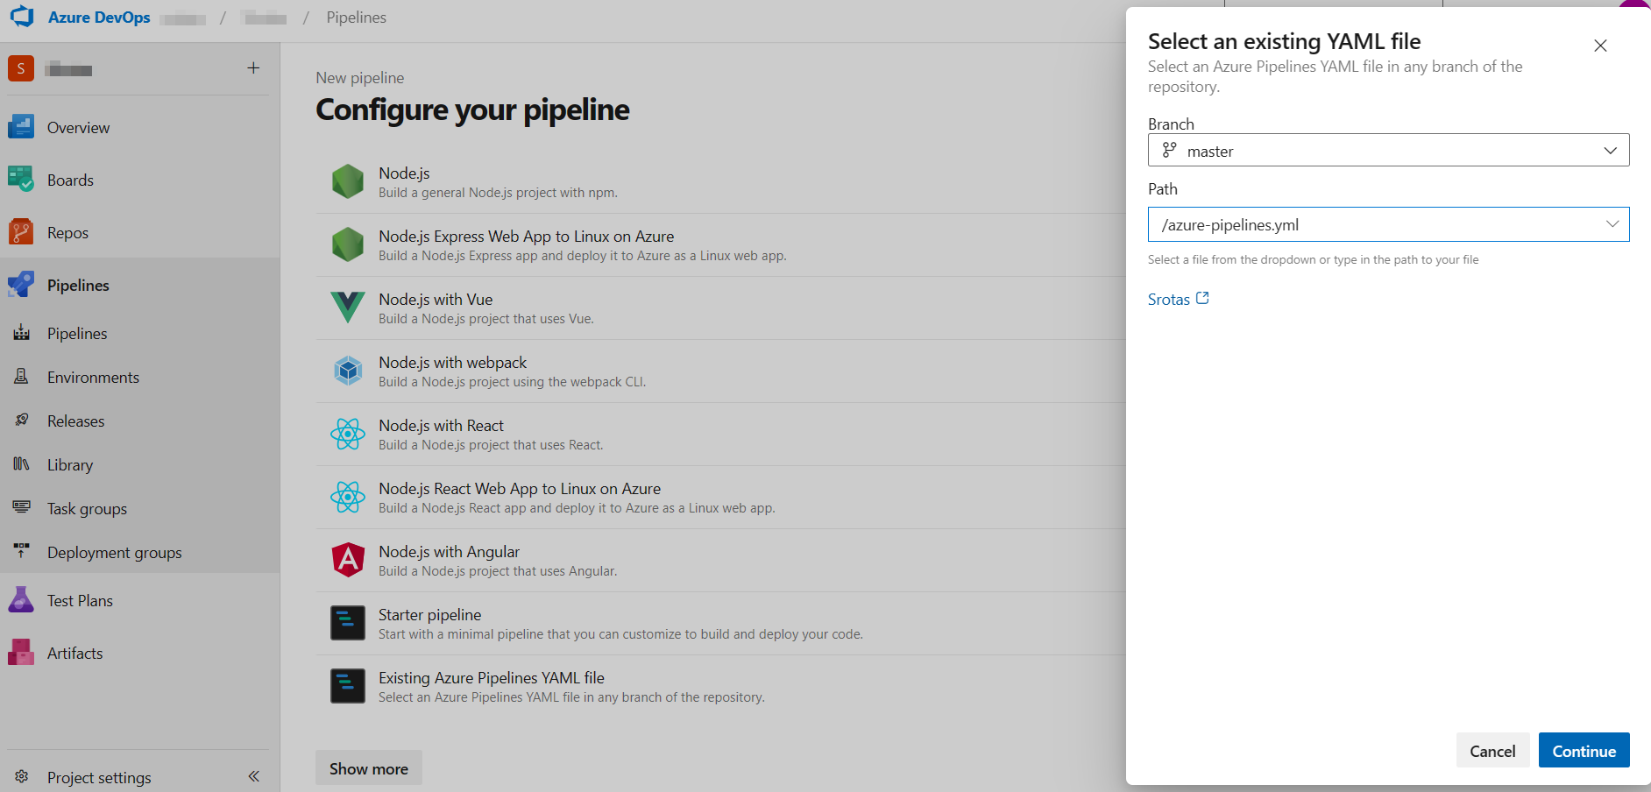Select the Starter pipeline option
The height and width of the screenshot is (792, 1651).
click(720, 624)
